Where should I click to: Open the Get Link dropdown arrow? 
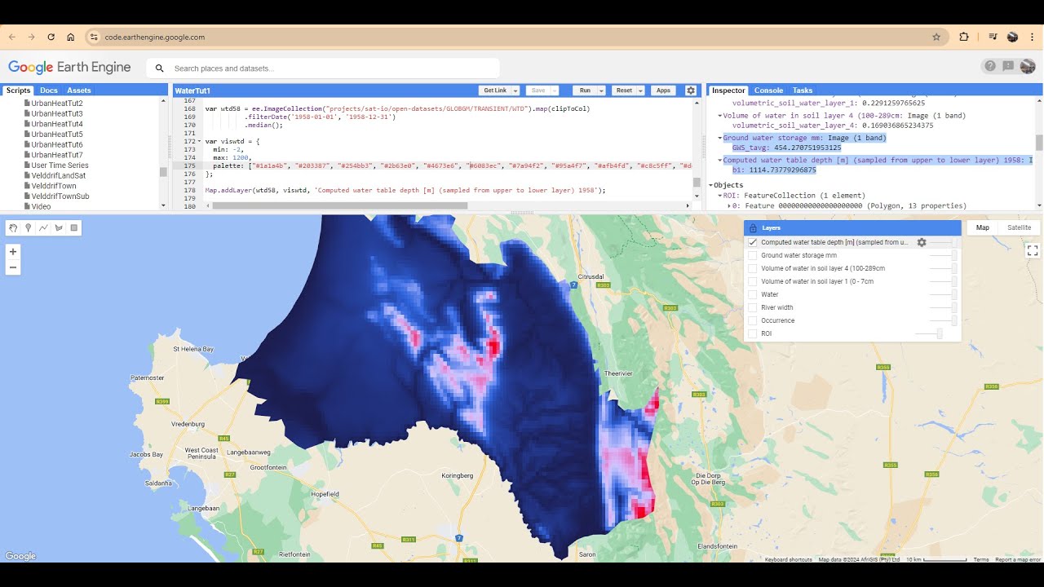[x=515, y=90]
